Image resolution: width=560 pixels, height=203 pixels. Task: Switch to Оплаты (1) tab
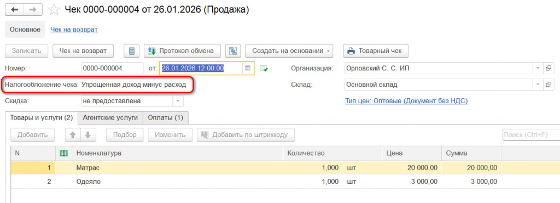[165, 118]
